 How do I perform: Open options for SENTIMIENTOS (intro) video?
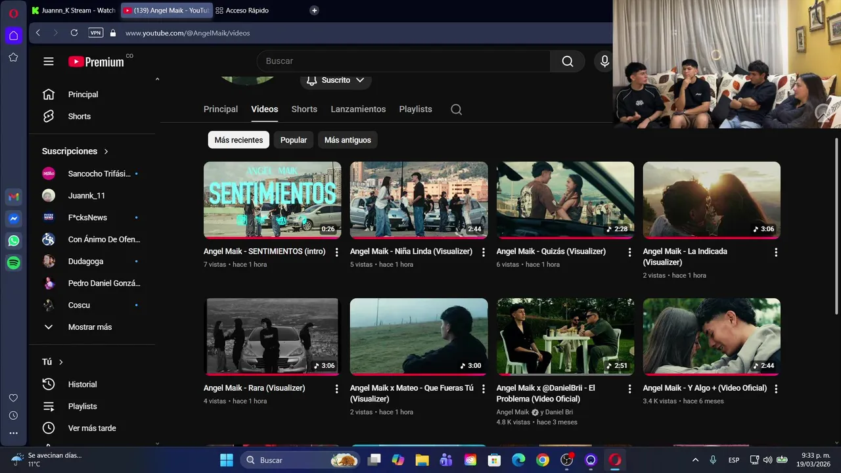(x=337, y=252)
